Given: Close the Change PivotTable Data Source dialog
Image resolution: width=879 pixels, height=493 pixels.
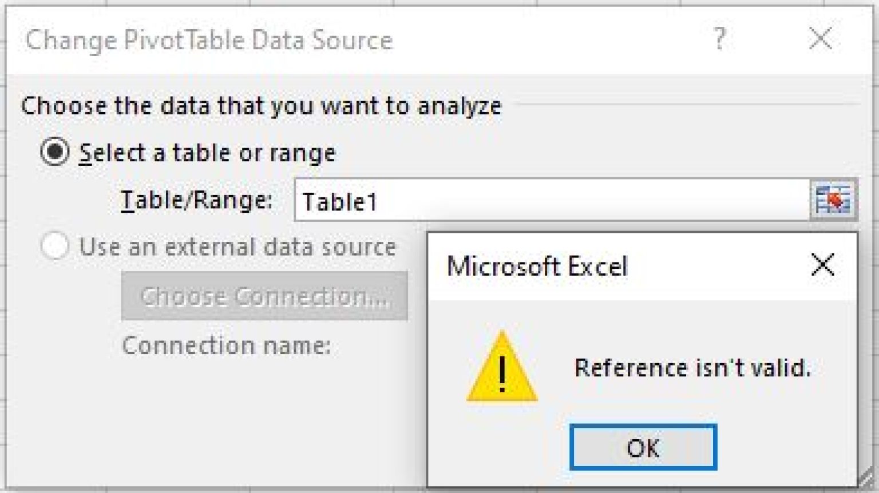Looking at the screenshot, I should 820,39.
